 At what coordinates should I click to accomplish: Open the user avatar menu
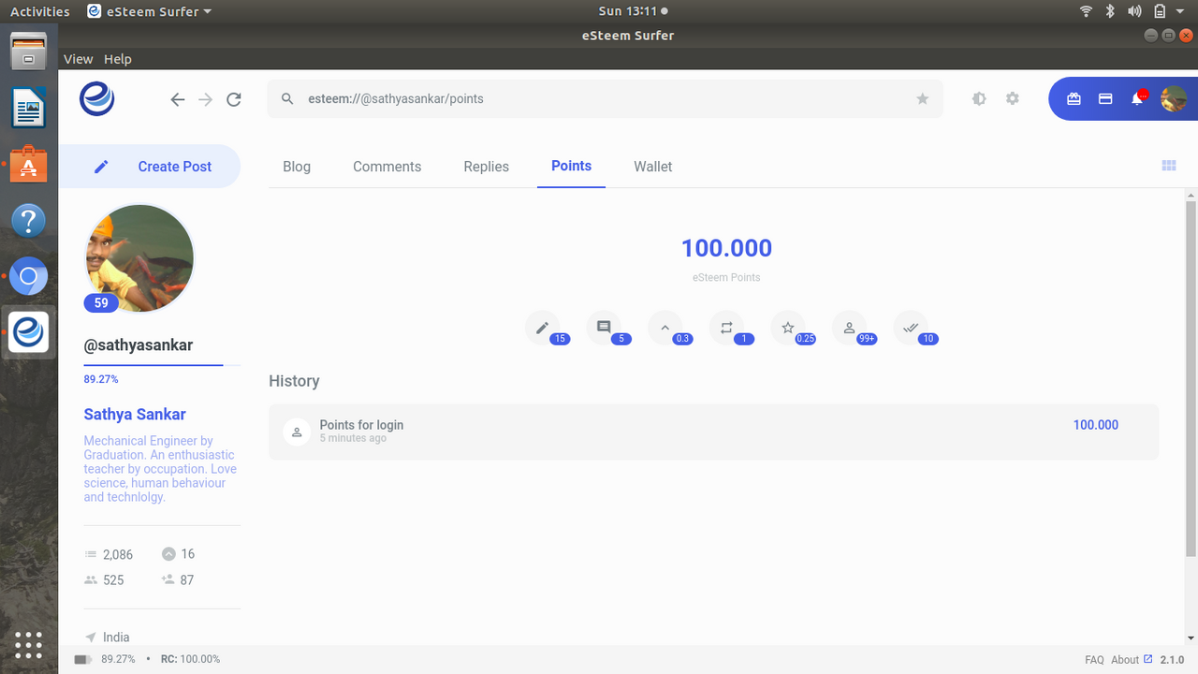1174,98
